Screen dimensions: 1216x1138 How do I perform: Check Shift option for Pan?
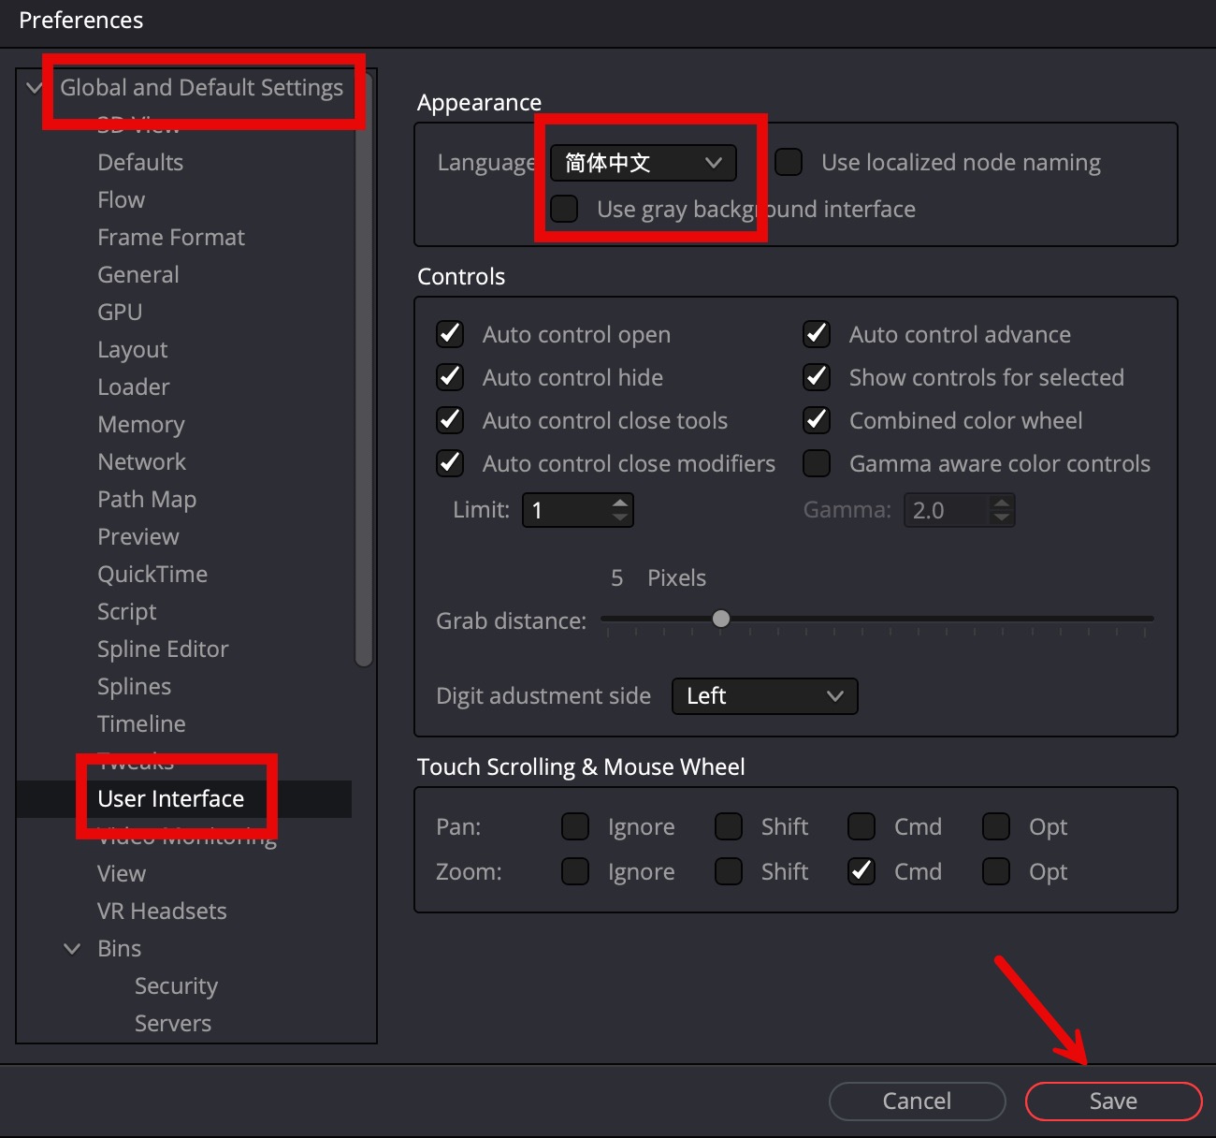(x=729, y=826)
